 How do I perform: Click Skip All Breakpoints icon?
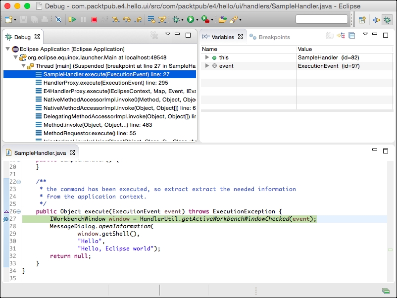(x=58, y=20)
